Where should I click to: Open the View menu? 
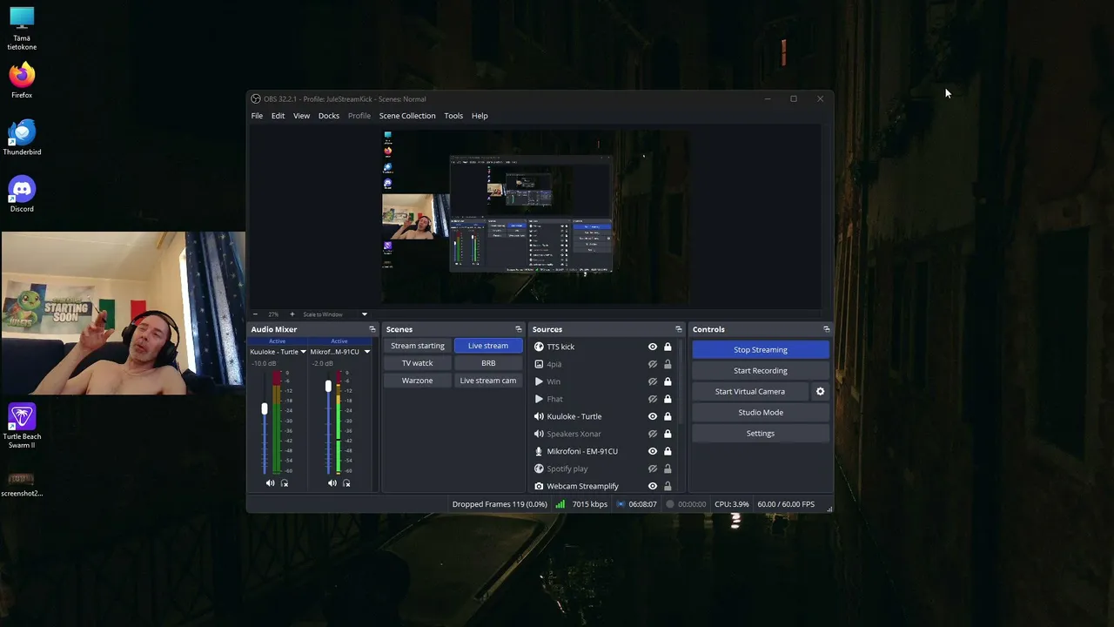pos(301,116)
